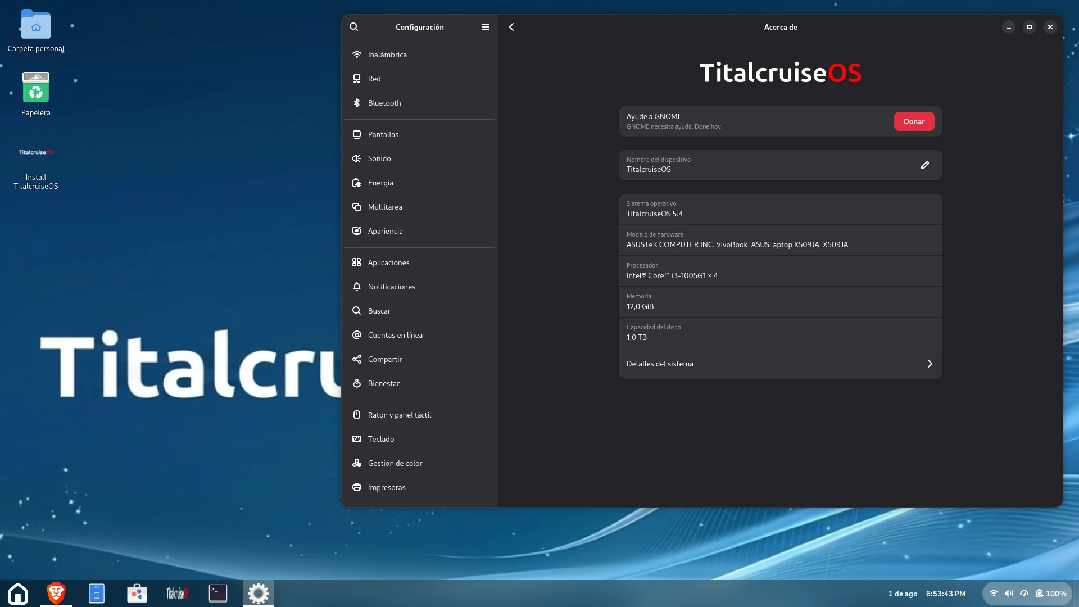The image size is (1079, 607).
Task: Open Brave browser from the taskbar
Action: point(56,594)
